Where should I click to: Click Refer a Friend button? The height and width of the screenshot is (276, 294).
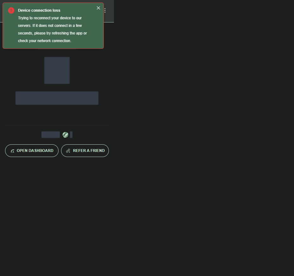click(85, 151)
